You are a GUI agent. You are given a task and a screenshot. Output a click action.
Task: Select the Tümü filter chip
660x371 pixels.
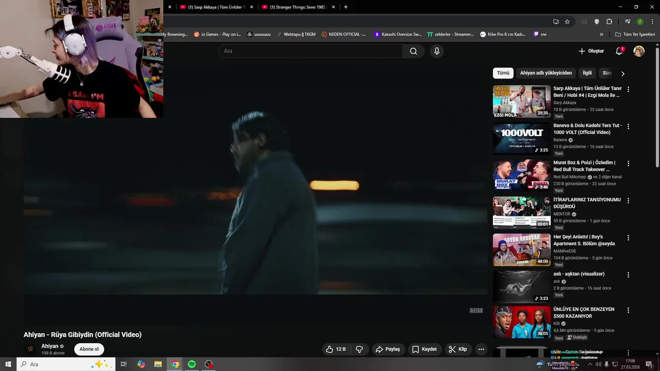(x=503, y=73)
